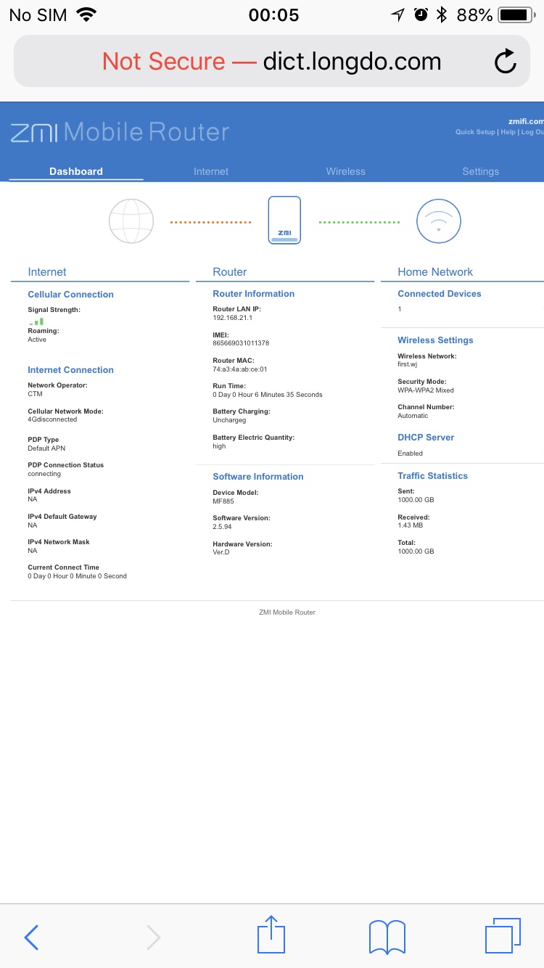Click the Battery Electric Quantity high value
The width and height of the screenshot is (544, 968).
coord(219,446)
